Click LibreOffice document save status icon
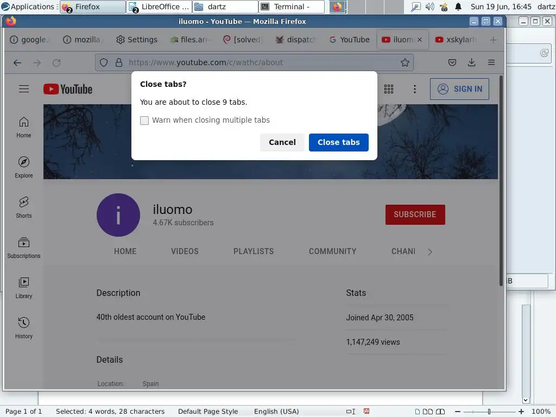 [367, 412]
